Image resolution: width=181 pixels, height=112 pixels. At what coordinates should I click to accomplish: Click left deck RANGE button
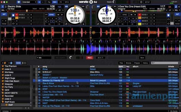(4, 24)
